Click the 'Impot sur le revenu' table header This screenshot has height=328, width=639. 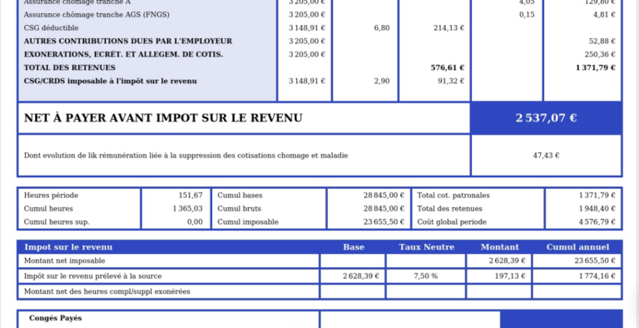(x=68, y=247)
